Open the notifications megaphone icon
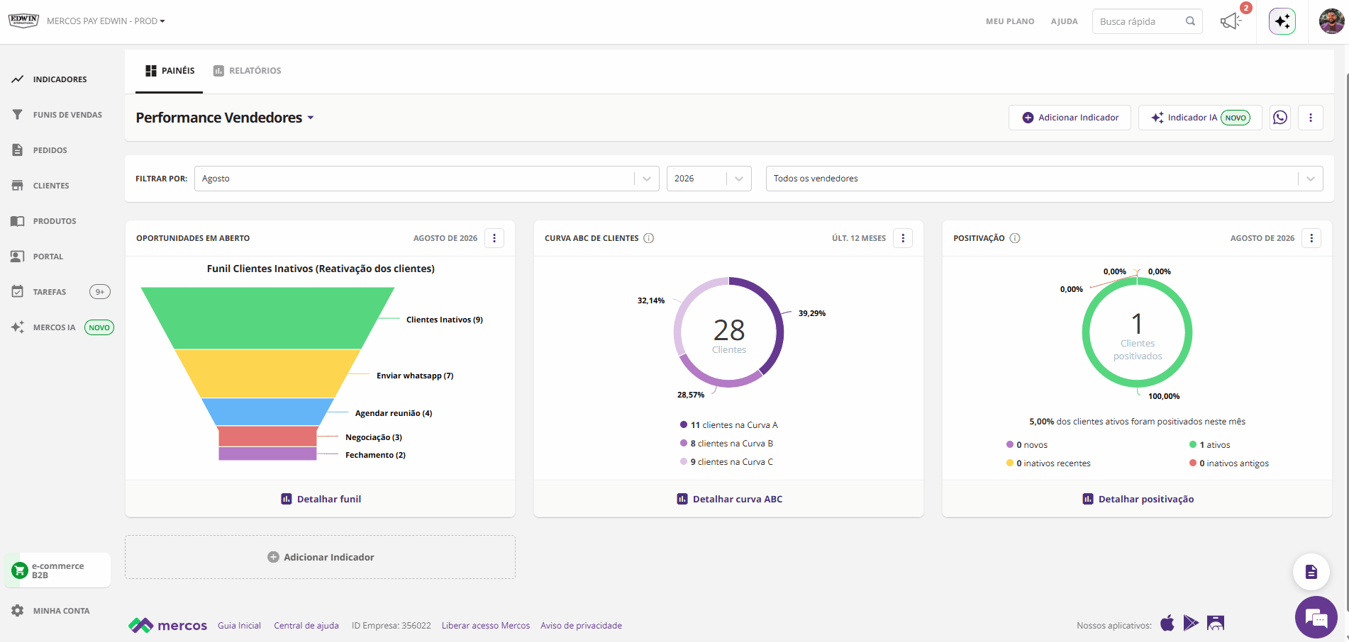This screenshot has height=642, width=1349. [x=1231, y=21]
